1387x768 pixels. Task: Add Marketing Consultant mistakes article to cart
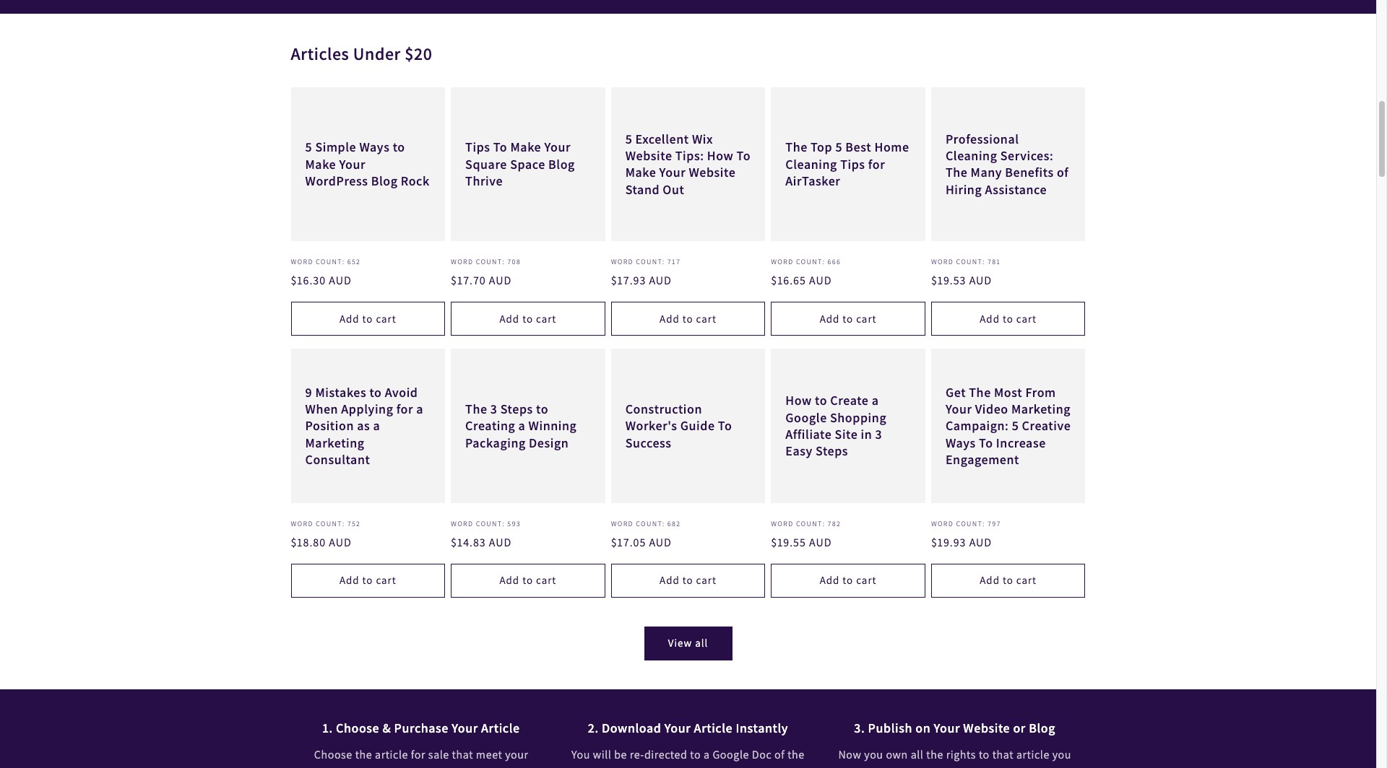coord(368,580)
